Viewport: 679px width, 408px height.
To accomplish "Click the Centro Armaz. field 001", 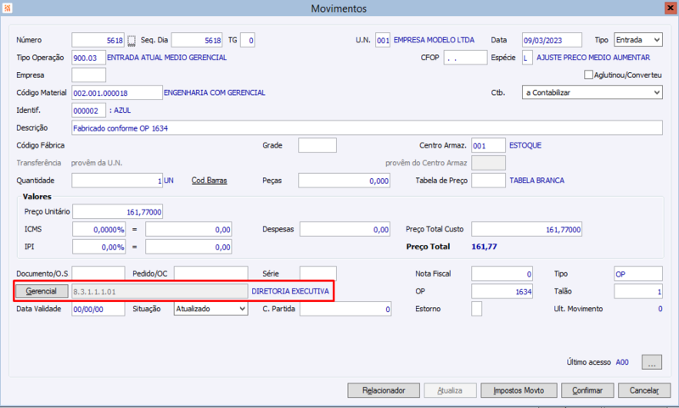I will (x=488, y=145).
